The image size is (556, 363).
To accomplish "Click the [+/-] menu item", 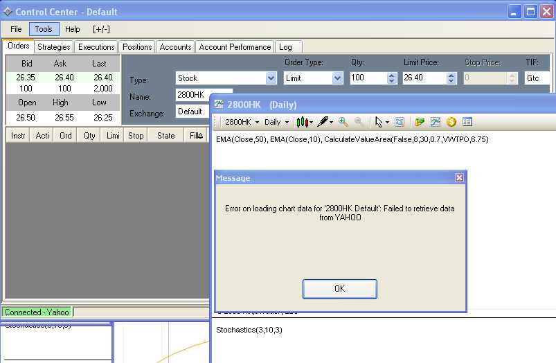I will [101, 29].
